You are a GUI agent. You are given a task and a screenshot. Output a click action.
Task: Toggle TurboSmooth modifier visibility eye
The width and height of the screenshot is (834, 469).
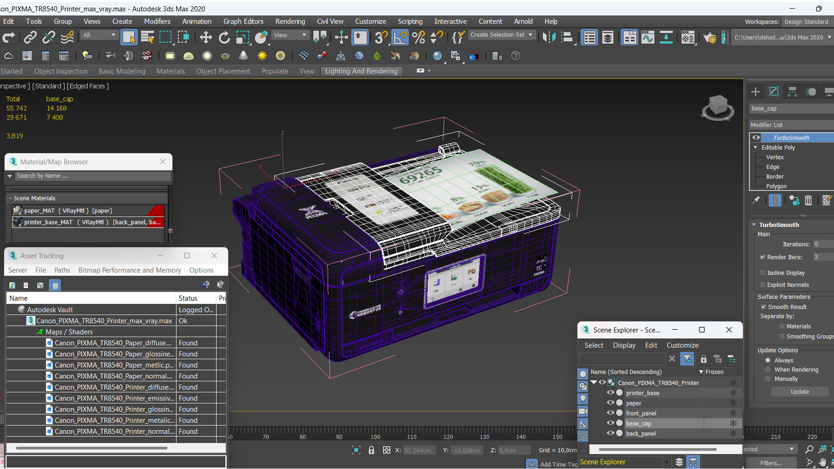point(756,138)
